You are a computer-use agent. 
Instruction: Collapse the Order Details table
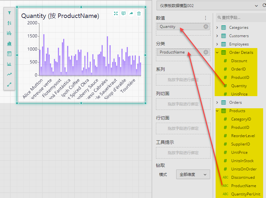(217, 53)
